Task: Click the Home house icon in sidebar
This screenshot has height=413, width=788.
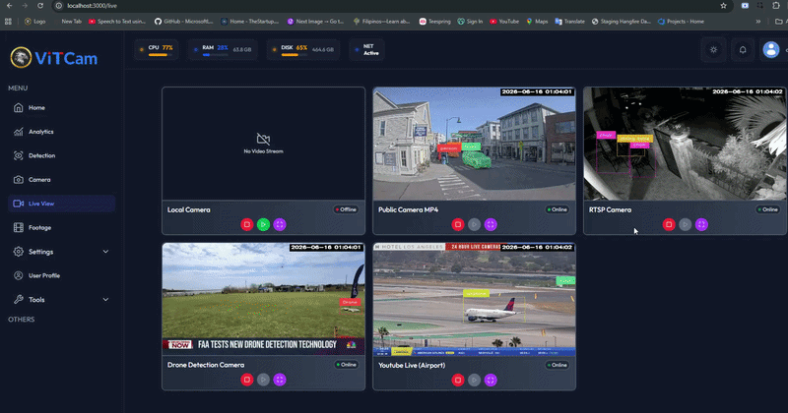Action: pos(19,107)
